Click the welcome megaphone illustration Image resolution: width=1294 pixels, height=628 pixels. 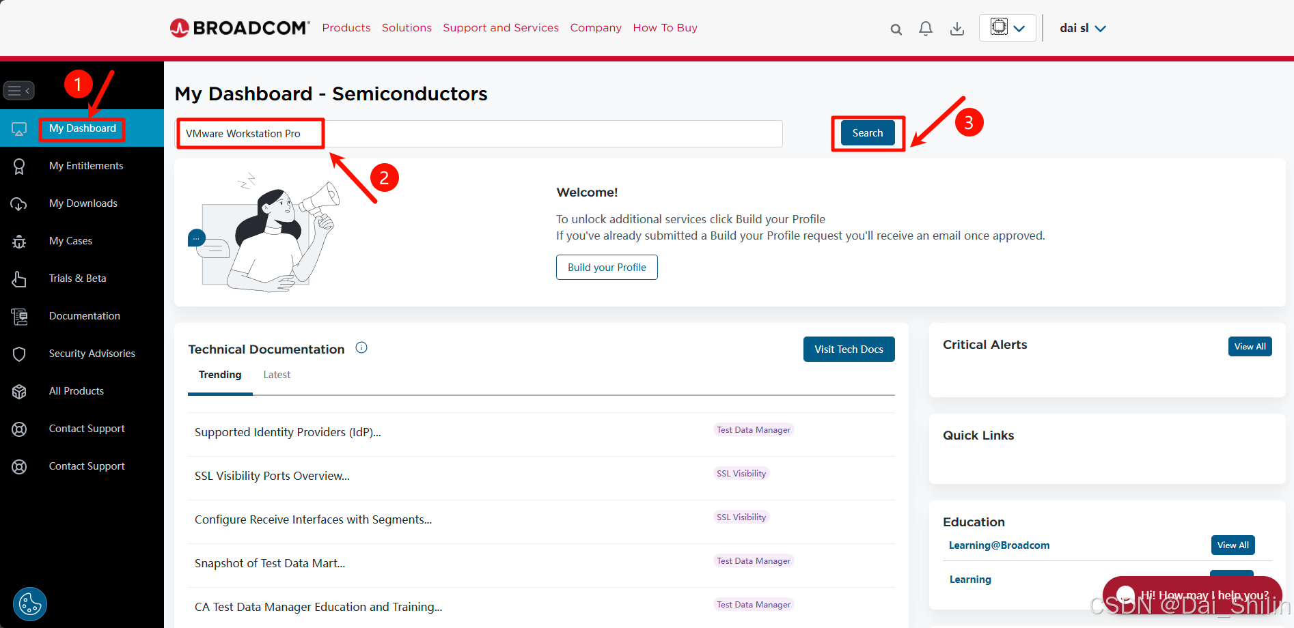click(264, 233)
